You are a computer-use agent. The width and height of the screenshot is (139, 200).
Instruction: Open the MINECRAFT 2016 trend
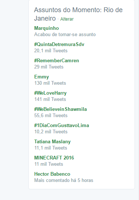pos(54,158)
